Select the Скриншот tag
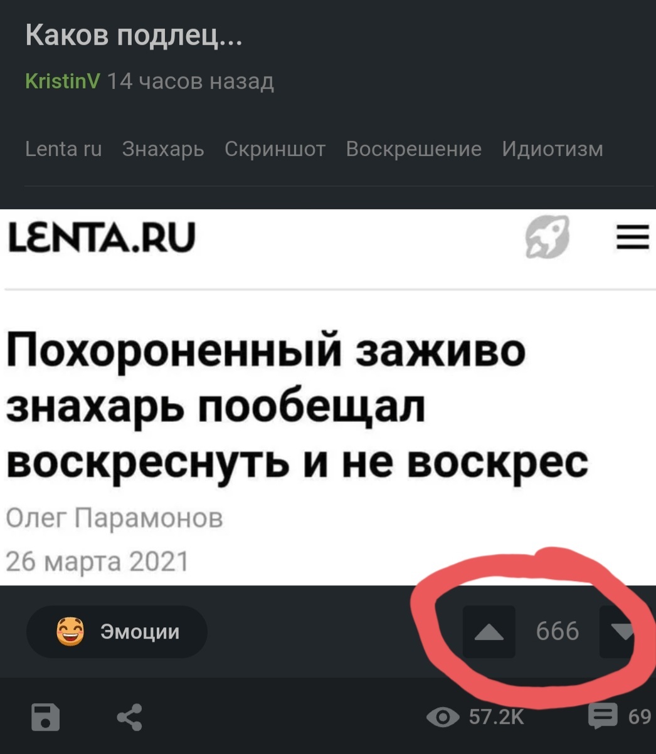This screenshot has height=754, width=656. [x=275, y=149]
